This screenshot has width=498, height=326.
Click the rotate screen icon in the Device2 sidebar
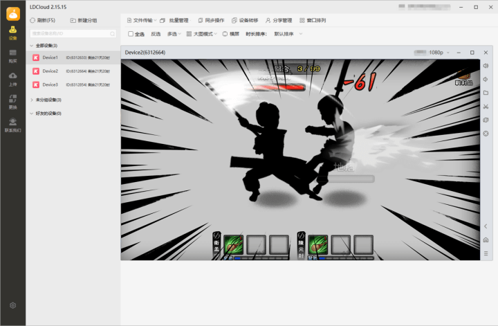pyautogui.click(x=486, y=120)
